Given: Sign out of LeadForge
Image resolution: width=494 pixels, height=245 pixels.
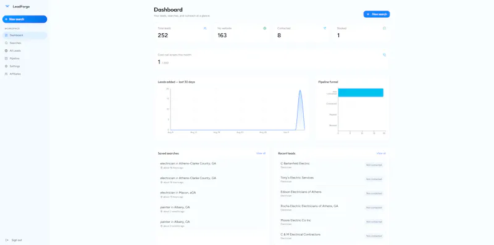Looking at the screenshot, I should [14, 240].
